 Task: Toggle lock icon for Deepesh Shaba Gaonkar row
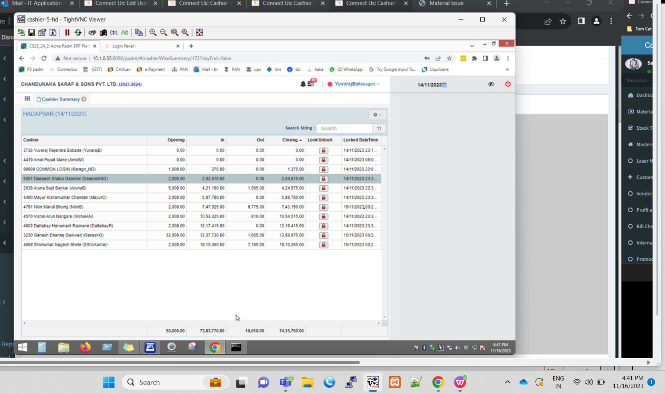pyautogui.click(x=323, y=179)
